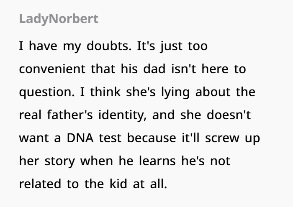Click the word "lying" in the comment
Screen dimensions: 293x207
[175, 92]
